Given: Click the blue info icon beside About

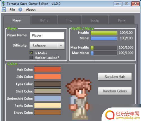Looking at the screenshot, I should [20, 10].
